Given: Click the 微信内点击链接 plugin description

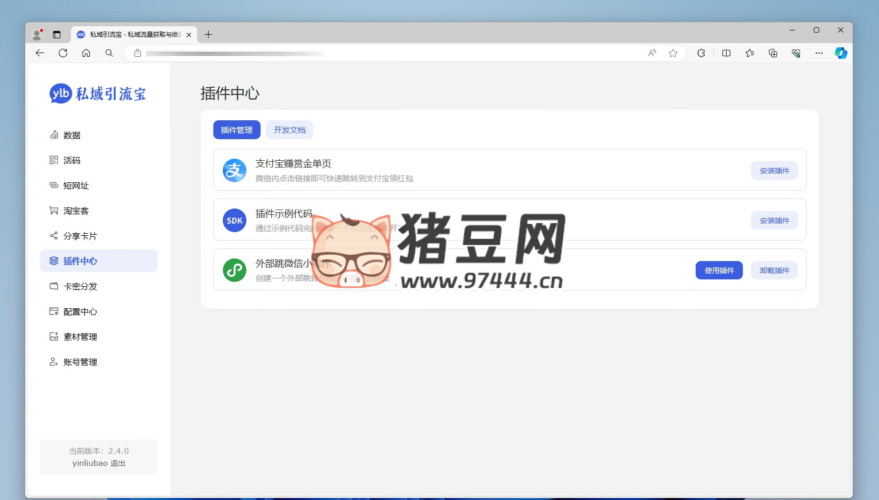Looking at the screenshot, I should point(334,179).
